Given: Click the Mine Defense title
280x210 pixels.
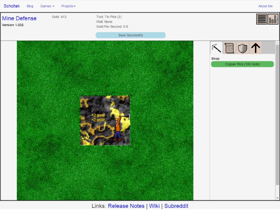Looking at the screenshot, I should 19,19.
